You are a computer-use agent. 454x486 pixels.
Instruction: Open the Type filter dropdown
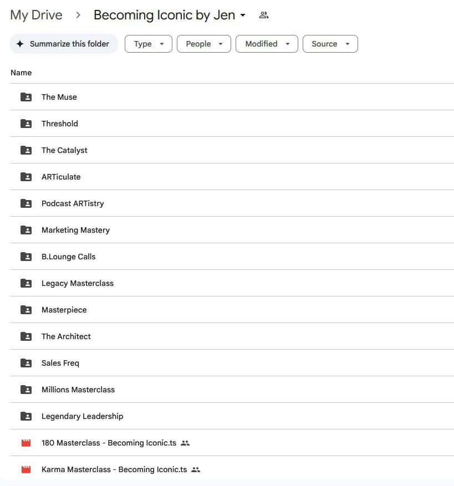tap(148, 44)
